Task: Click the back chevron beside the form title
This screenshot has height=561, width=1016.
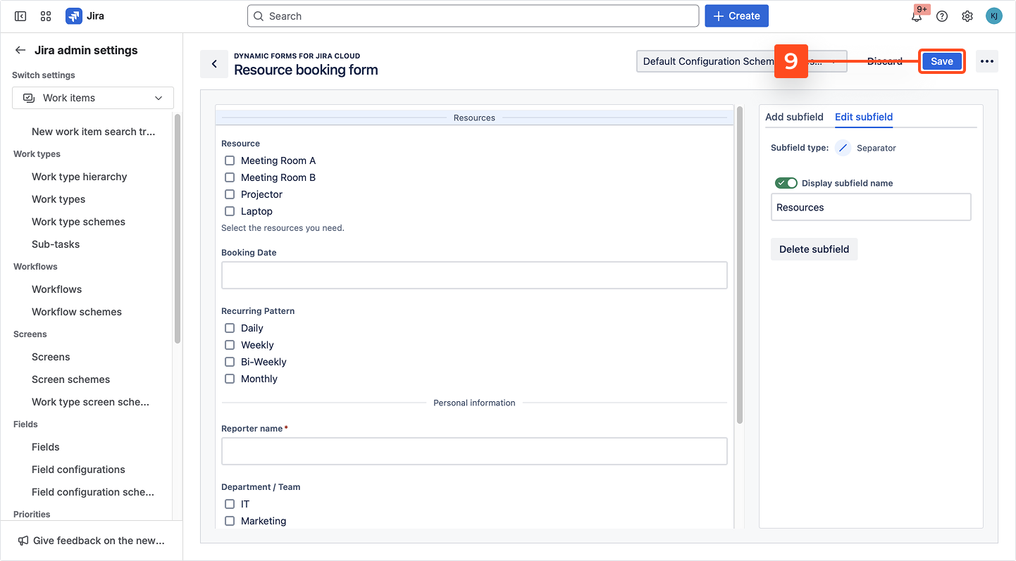Action: coord(214,64)
